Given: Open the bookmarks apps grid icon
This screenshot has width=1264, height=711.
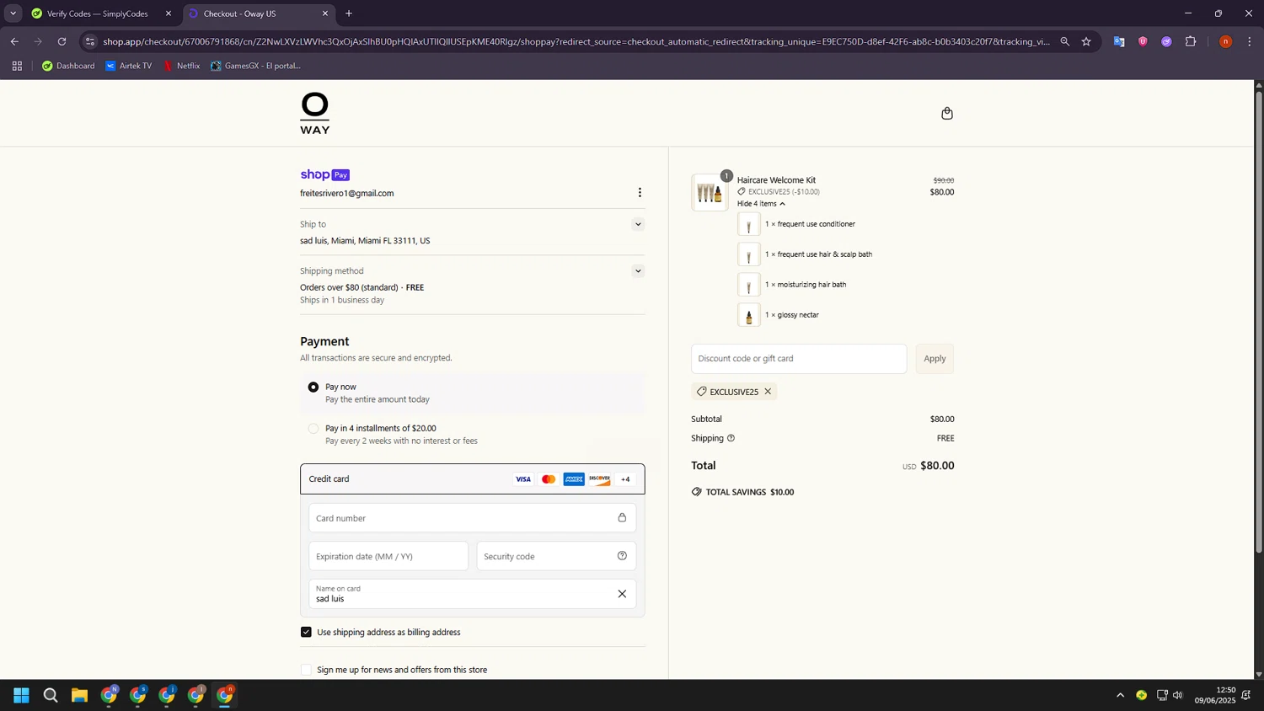Looking at the screenshot, I should 17,66.
